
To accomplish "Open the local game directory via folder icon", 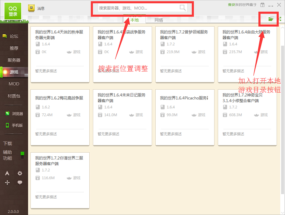I will [271, 19].
